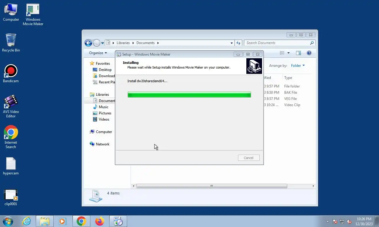This screenshot has width=379, height=227.
Task: Change the view with the views icon
Action: (x=282, y=53)
